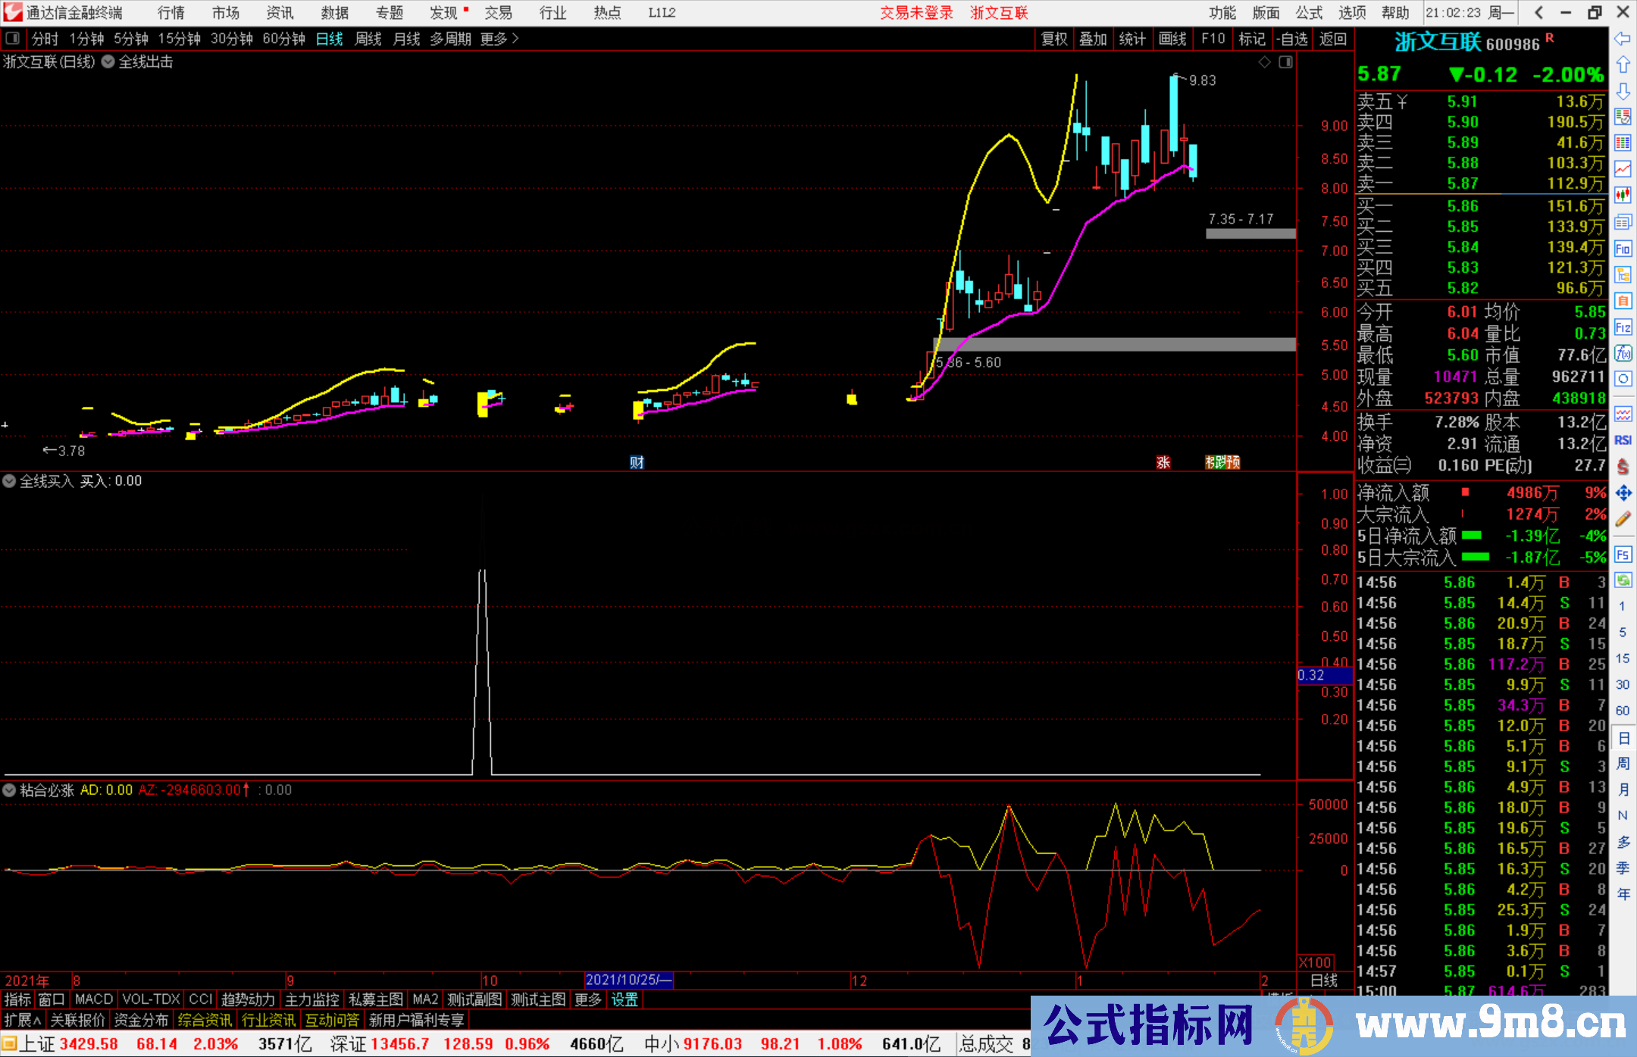Screen dimensions: 1637x1057
Task: Open the colored quote list icon
Action: 1623,117
